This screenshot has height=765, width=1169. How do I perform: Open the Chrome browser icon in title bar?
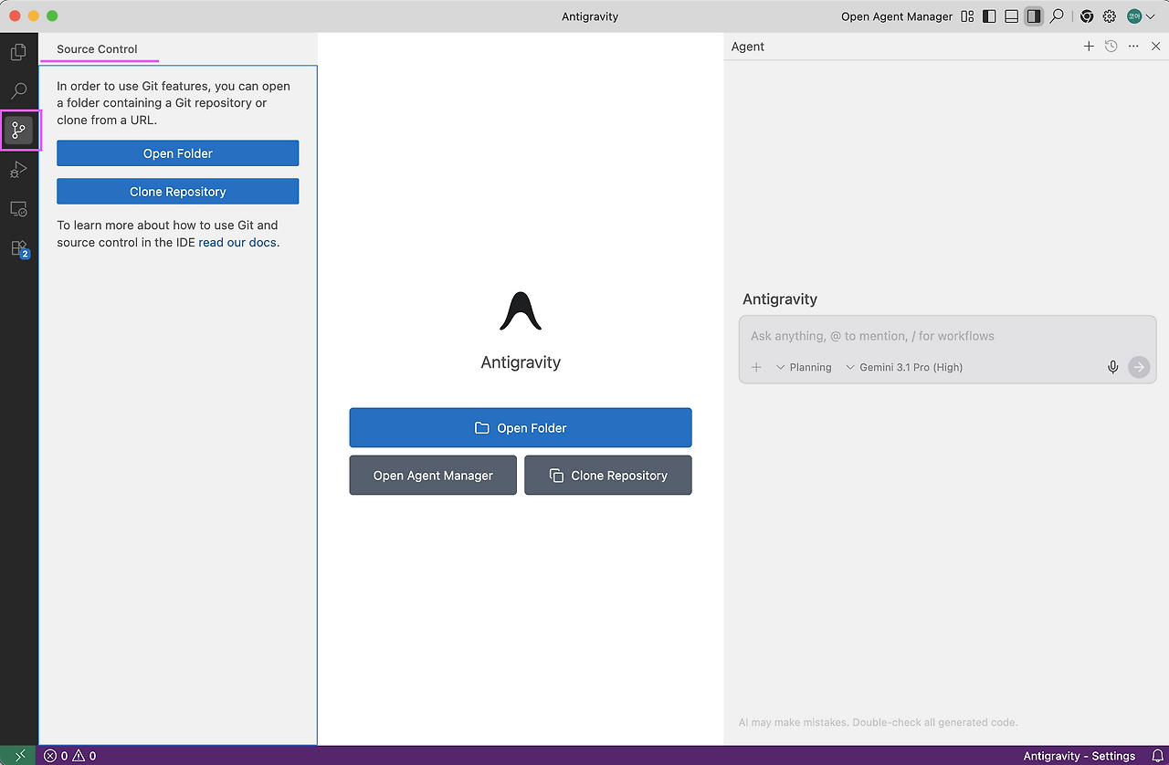1087,16
